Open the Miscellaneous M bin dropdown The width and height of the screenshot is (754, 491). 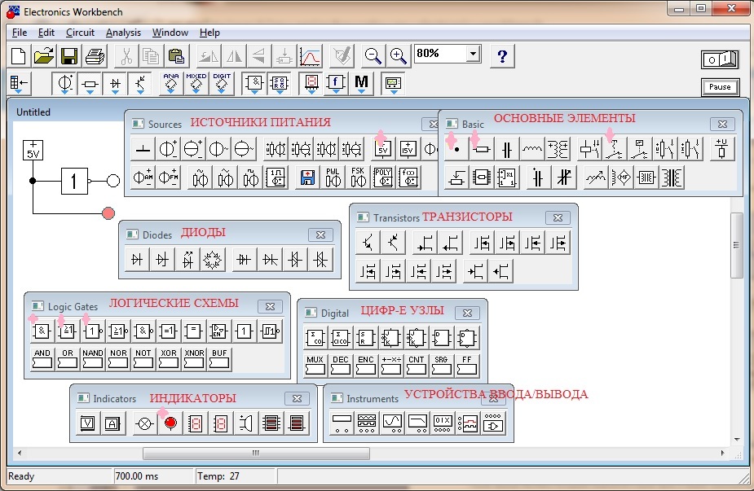click(x=362, y=84)
